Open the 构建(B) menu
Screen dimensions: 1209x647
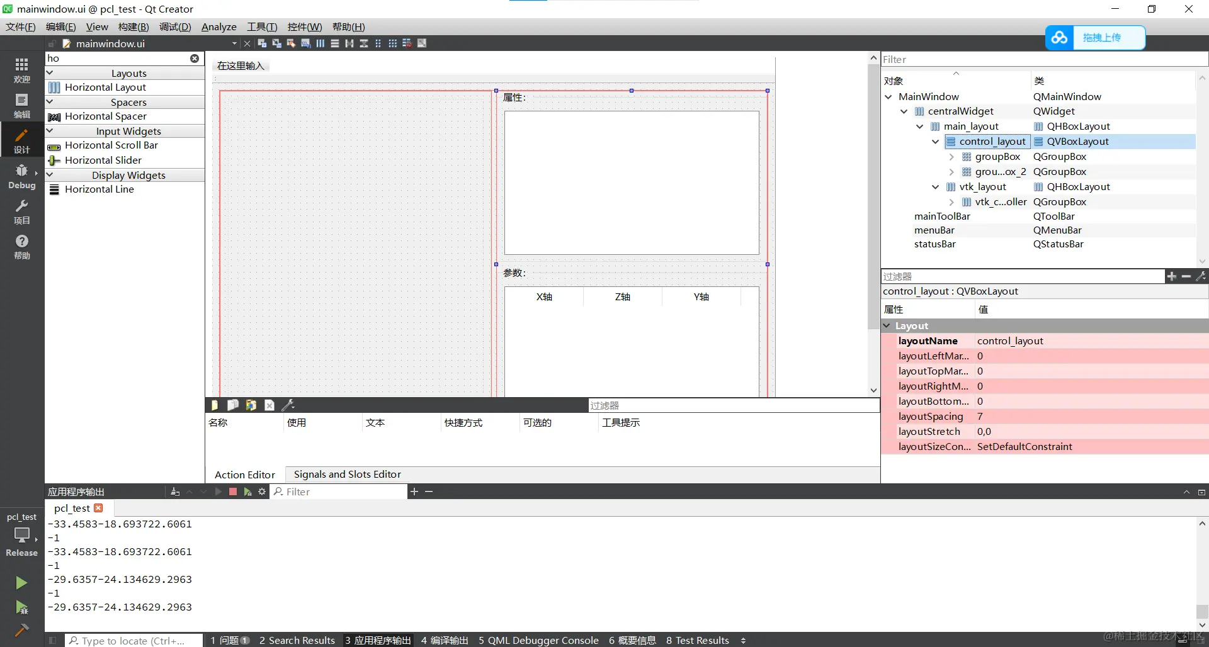click(x=133, y=26)
